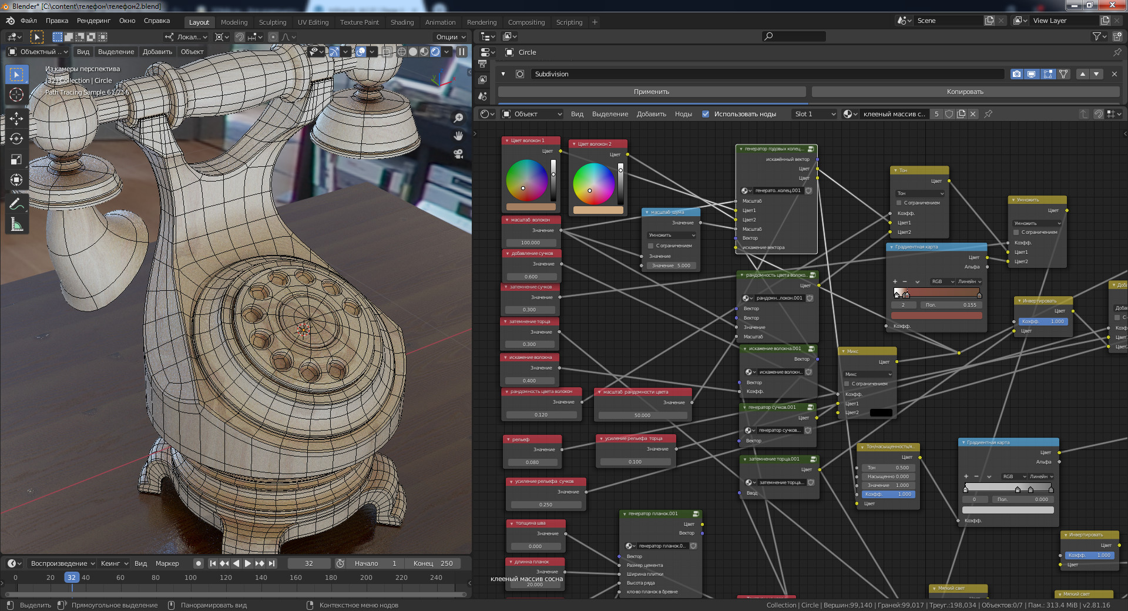Collapse the Subdivision modifier panel triangle
The width and height of the screenshot is (1128, 611).
[x=503, y=74]
